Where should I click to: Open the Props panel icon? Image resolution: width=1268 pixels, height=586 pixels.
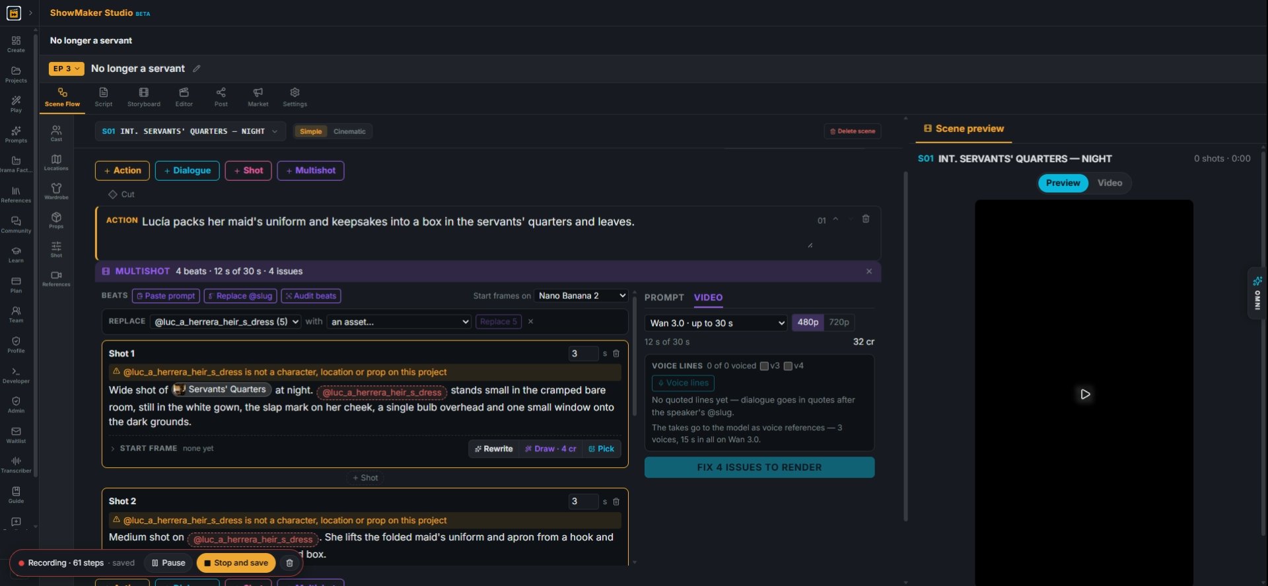(56, 220)
